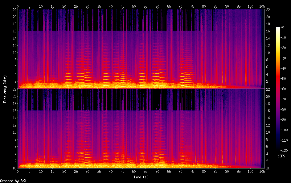This screenshot has width=291, height=183.
Task: Click the "+0" value on the dBFS scale
Action: tap(282, 27)
